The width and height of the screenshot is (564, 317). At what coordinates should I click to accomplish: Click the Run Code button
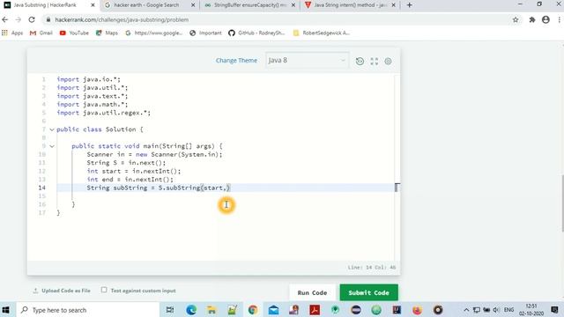tap(312, 292)
